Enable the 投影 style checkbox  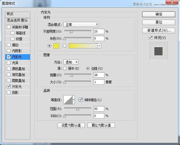coord(9,93)
